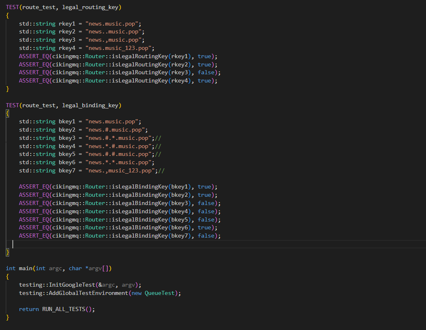This screenshot has width=426, height=330.
Task: Click bkey6 string "news.*.*.music.pop"
Action: [118, 162]
